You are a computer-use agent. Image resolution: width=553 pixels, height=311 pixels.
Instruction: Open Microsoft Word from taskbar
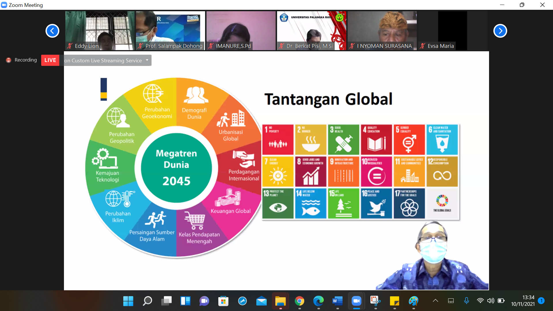pos(337,301)
